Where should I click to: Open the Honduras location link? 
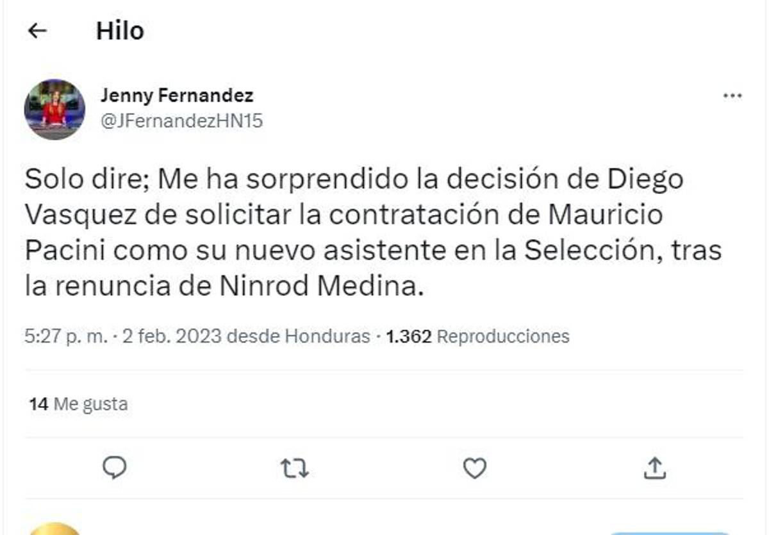click(x=327, y=336)
